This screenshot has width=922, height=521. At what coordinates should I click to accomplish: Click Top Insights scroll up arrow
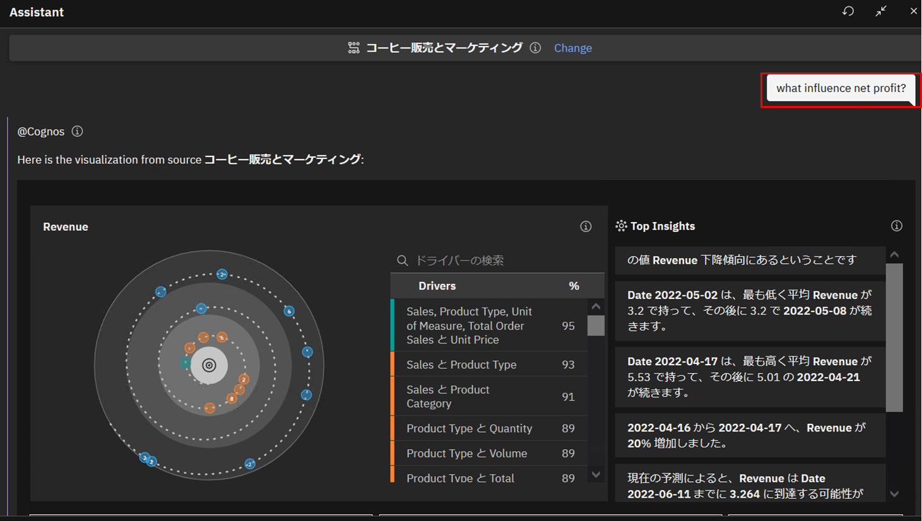tap(894, 254)
